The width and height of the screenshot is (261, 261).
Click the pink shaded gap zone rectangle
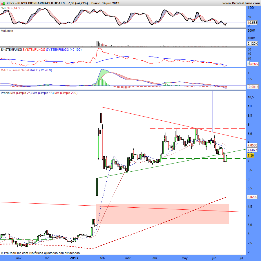162,214
